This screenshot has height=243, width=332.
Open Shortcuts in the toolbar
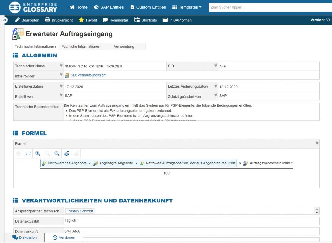(x=145, y=20)
